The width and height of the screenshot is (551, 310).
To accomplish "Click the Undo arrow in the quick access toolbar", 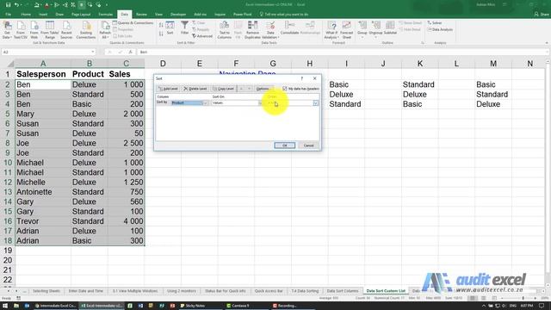I will 16,5.
